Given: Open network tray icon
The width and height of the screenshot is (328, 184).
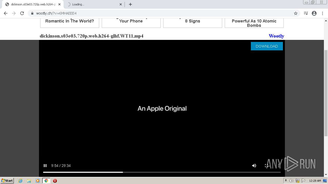Looking at the screenshot, I should click(x=298, y=181).
